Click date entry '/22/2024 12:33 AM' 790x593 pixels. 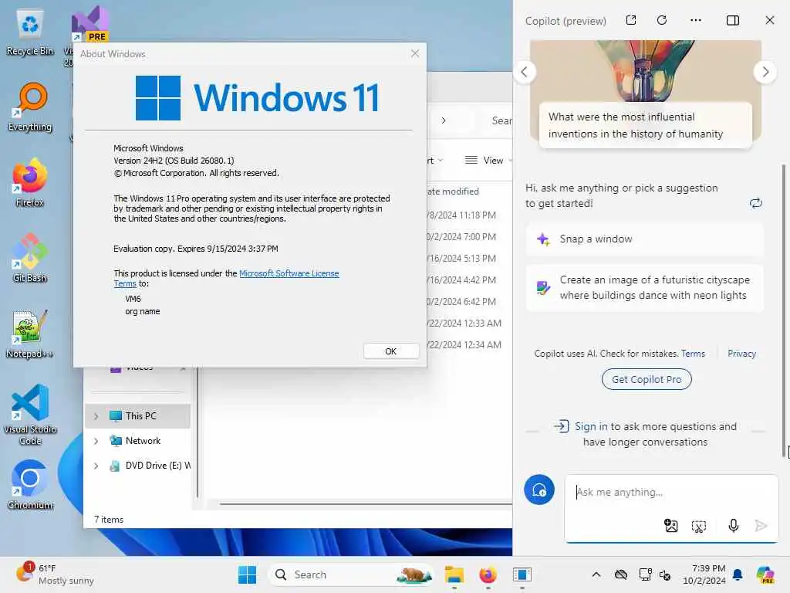pyautogui.click(x=464, y=324)
